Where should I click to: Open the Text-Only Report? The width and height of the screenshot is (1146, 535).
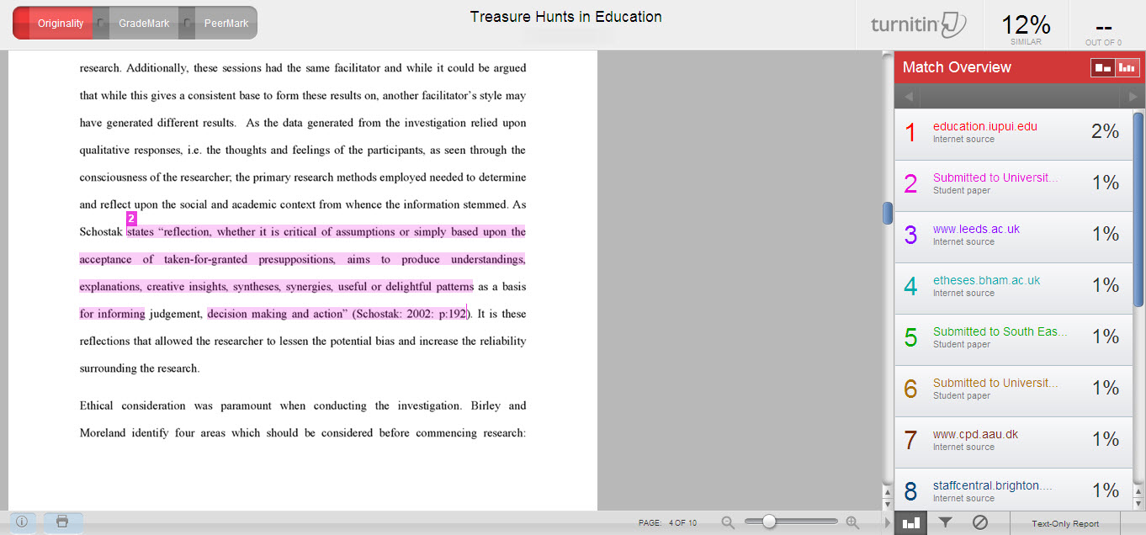(1065, 523)
